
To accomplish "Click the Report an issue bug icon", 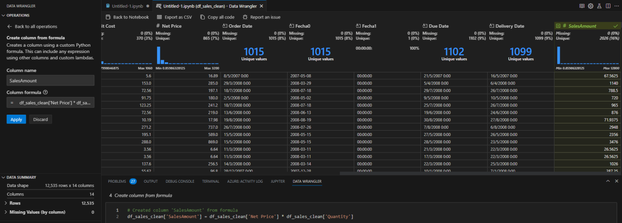I will coord(245,17).
